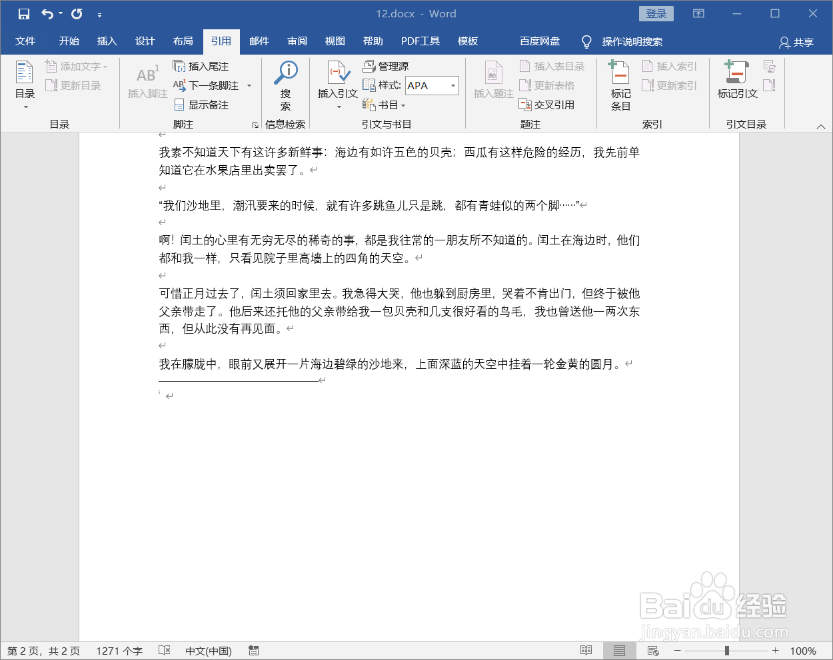Screen dimensions: 833x660
Task: Open the PDF工具 tab
Action: coord(420,41)
